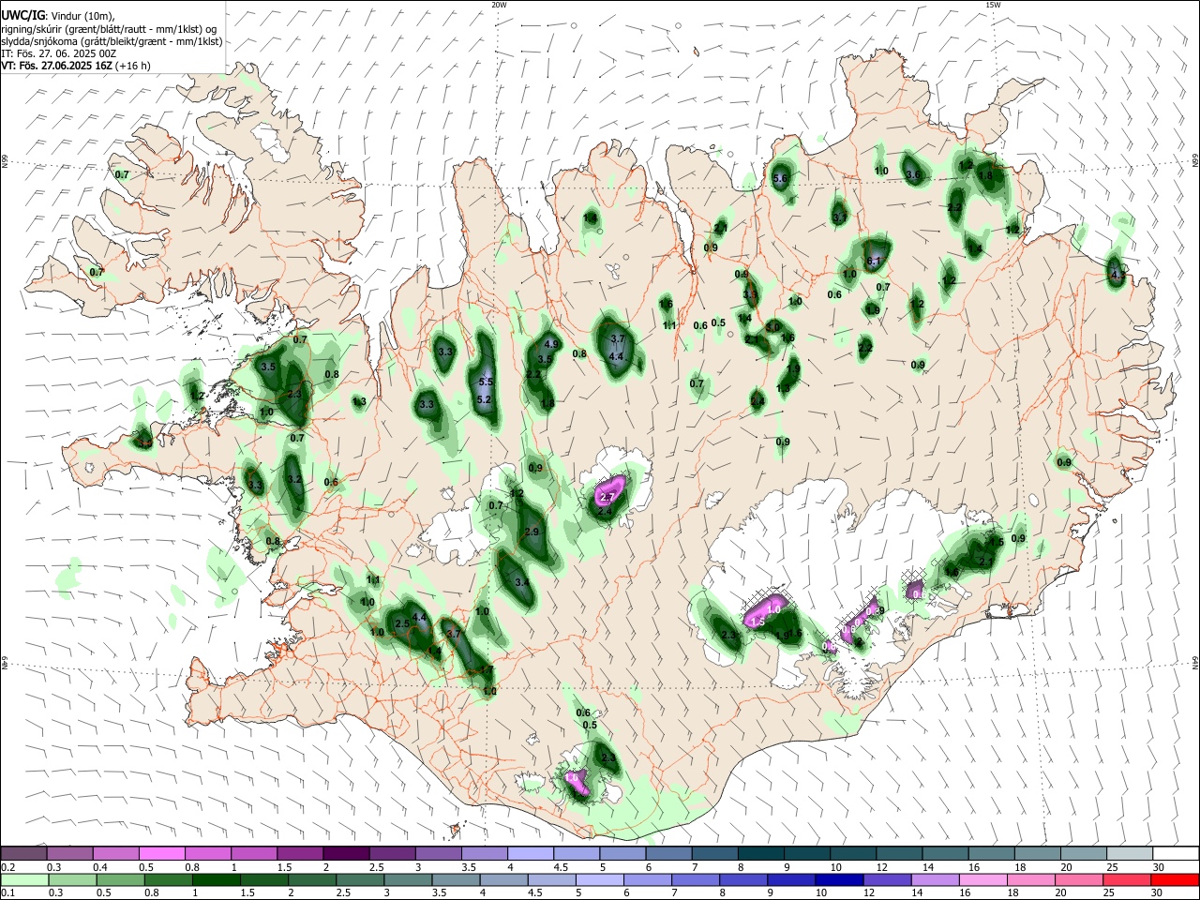Pick the royal blue swatch labeled 9, blue scale
Image resolution: width=1200 pixels, height=900 pixels.
pyautogui.click(x=791, y=880)
